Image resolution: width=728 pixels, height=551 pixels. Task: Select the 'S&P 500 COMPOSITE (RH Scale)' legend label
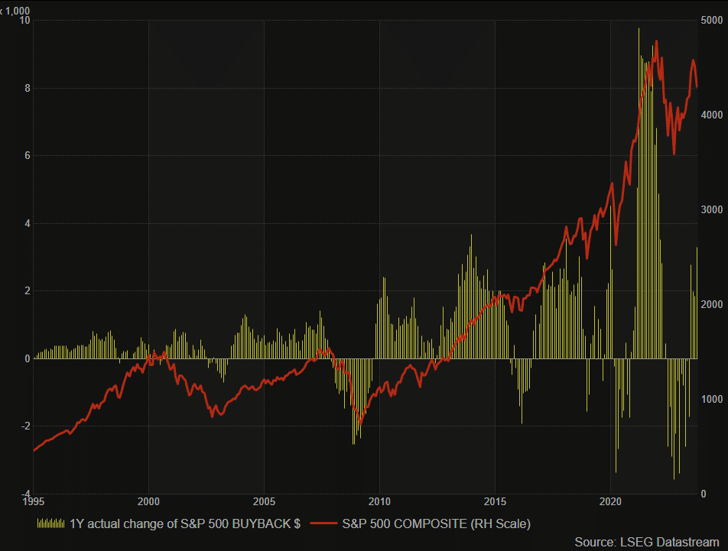click(436, 523)
